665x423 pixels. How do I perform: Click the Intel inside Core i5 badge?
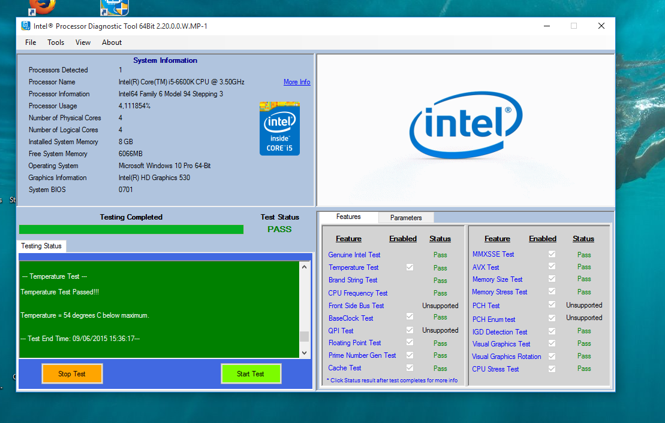click(279, 128)
